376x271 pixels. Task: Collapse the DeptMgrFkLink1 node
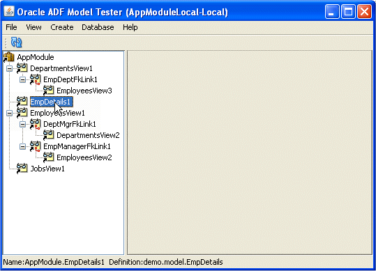pyautogui.click(x=22, y=124)
